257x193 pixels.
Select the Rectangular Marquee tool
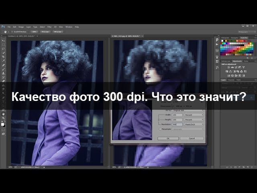point(3,45)
